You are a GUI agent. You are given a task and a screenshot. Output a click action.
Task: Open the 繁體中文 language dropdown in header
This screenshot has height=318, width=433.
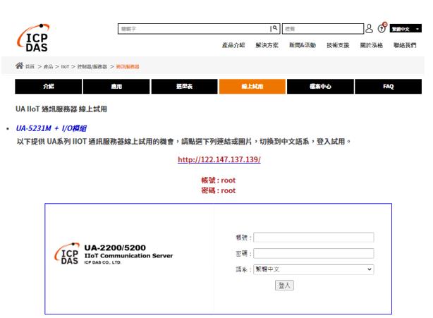pos(405,28)
